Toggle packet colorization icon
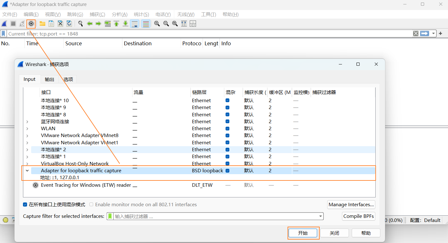The width and height of the screenshot is (448, 243). [146, 24]
